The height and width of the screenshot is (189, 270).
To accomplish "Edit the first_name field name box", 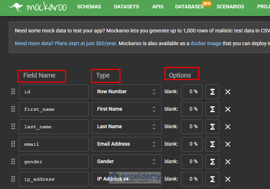I will [54, 109].
